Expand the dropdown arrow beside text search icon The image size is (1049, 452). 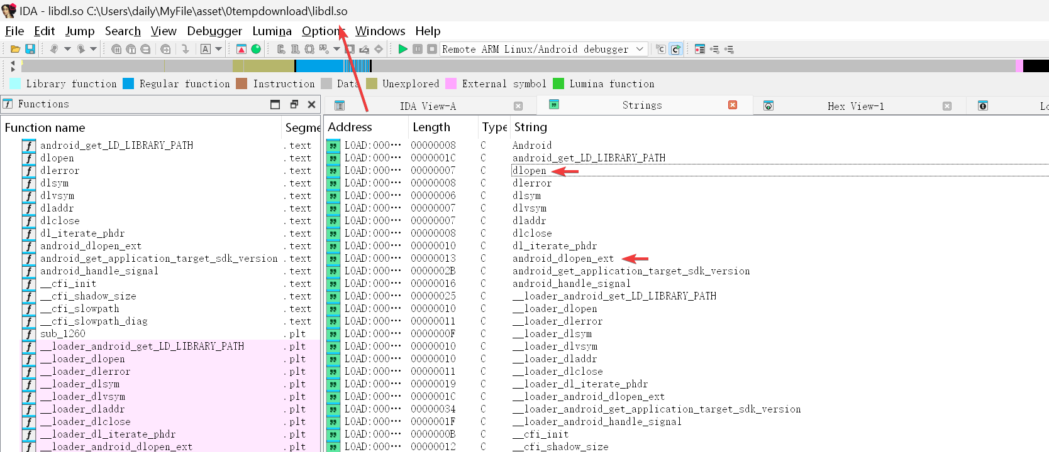click(x=219, y=49)
